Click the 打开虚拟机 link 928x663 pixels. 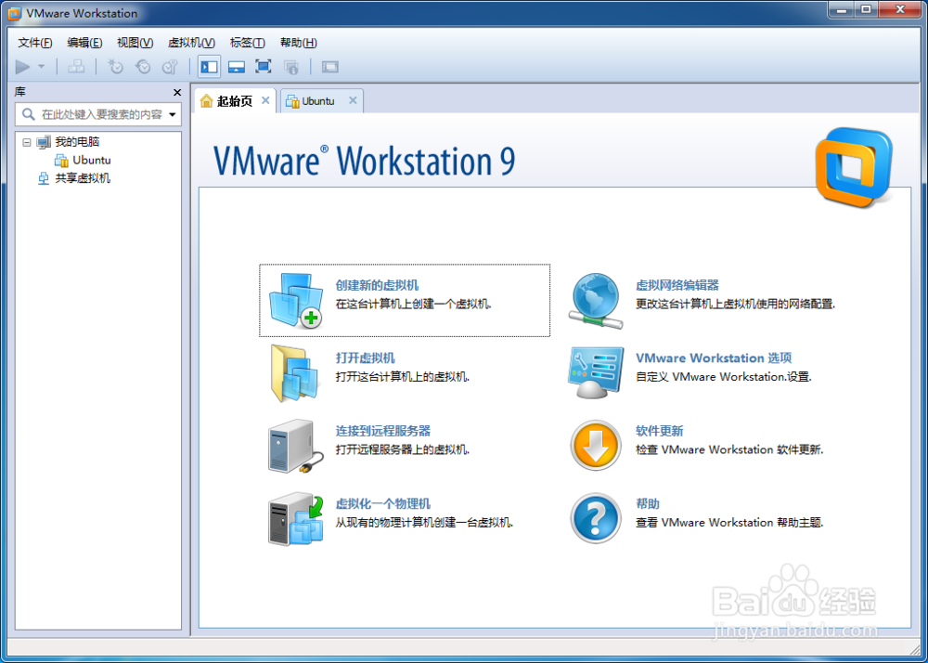click(x=365, y=358)
